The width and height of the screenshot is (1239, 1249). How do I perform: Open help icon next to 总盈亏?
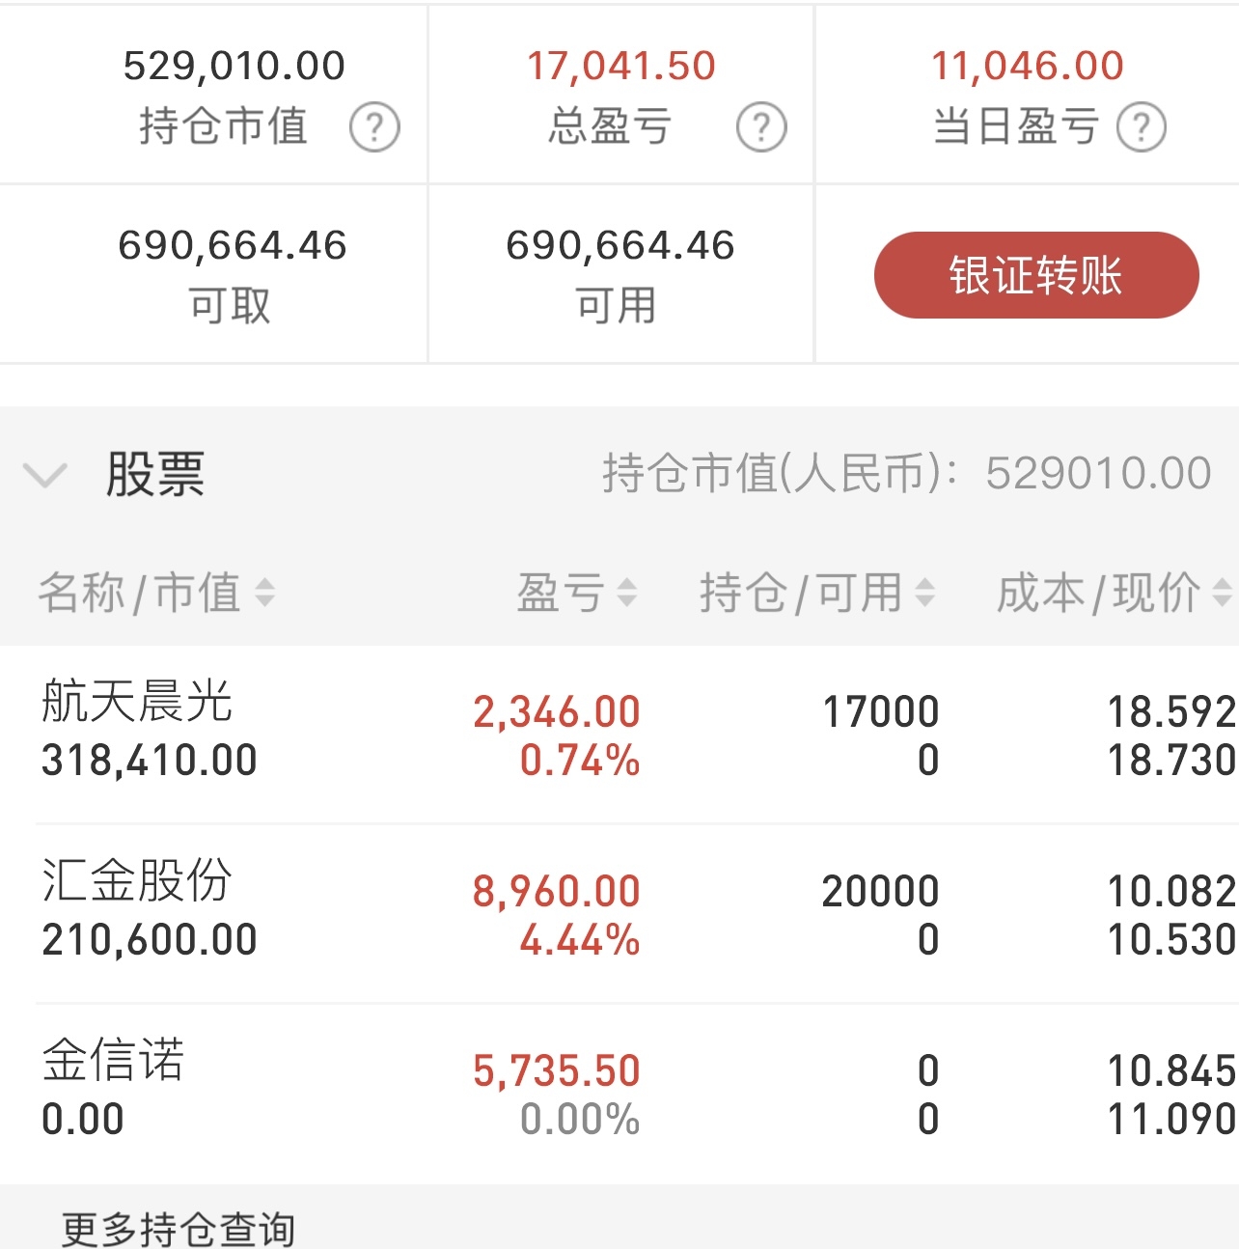(x=761, y=127)
